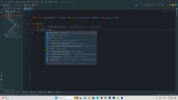
Task: Collapse the main folder in tree
Action: pos(8,20)
